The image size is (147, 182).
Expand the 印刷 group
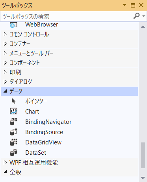click(5, 72)
